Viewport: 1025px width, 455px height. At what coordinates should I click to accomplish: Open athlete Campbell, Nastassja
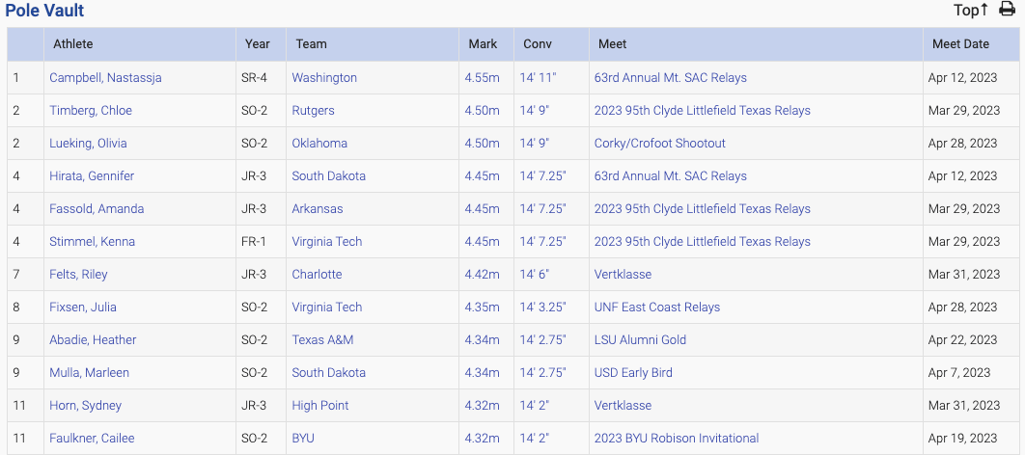click(105, 77)
